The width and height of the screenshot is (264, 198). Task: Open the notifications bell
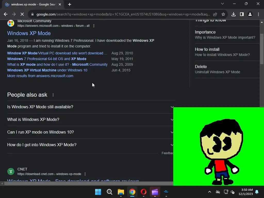tap(257, 192)
